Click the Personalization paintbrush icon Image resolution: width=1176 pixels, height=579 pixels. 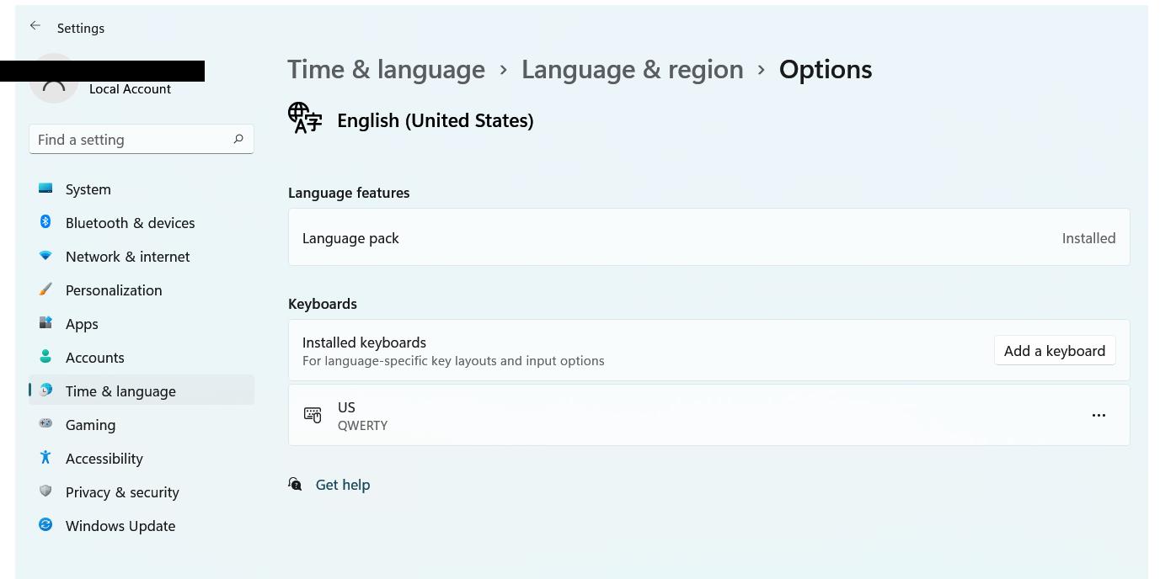[x=45, y=289]
